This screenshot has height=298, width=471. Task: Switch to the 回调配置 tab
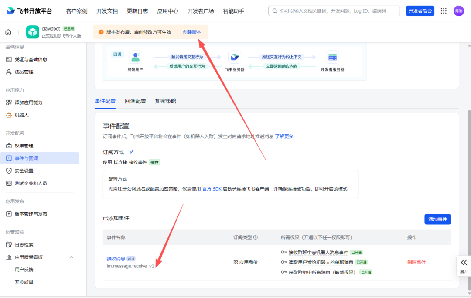coord(136,101)
